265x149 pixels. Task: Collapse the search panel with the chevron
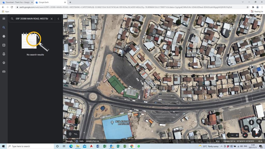tap(58, 19)
